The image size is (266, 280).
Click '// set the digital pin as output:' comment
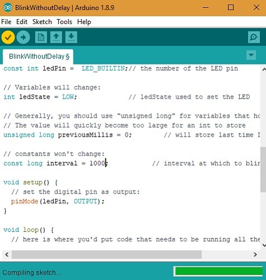tap(76, 192)
